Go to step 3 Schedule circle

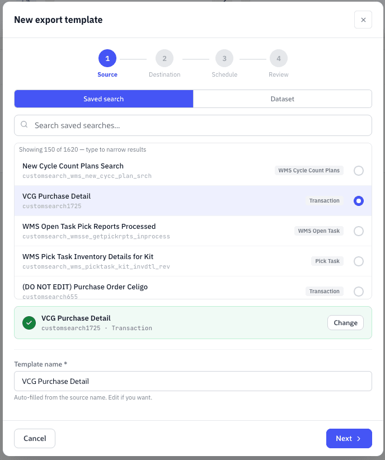pos(224,58)
